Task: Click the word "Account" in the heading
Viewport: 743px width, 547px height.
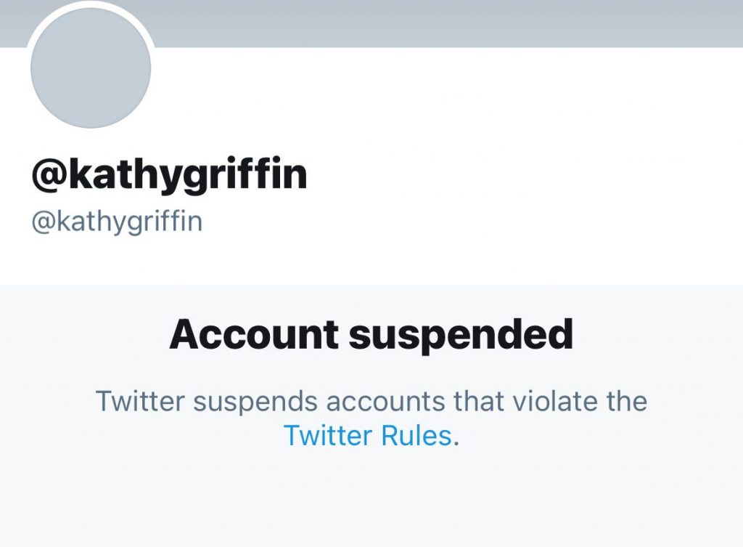Action: click(254, 335)
